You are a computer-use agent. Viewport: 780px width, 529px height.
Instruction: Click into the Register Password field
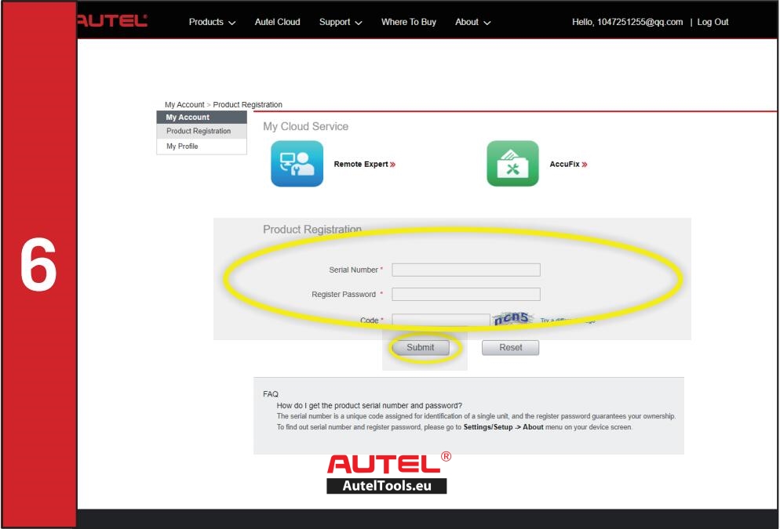coord(466,295)
